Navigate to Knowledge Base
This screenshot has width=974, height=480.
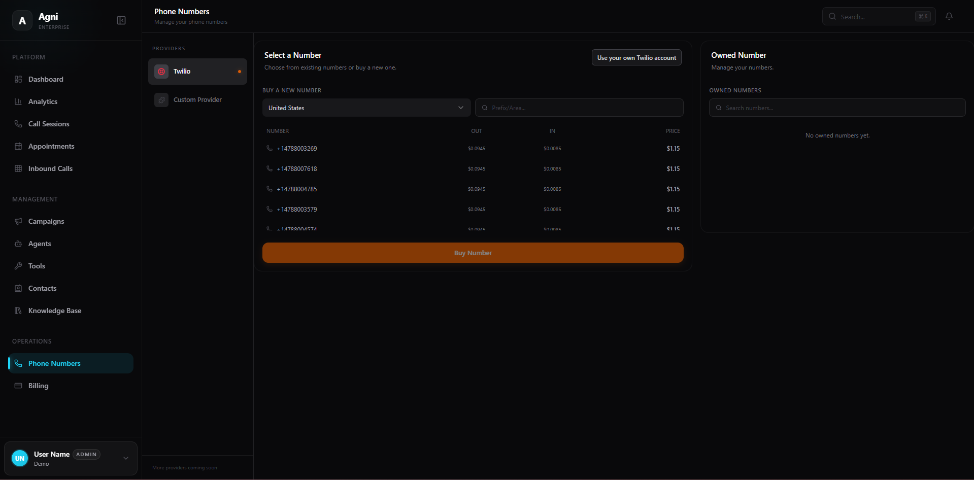54,311
